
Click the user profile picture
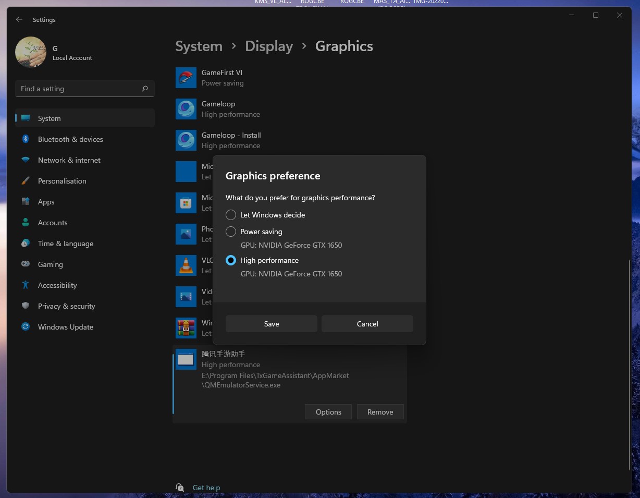31,52
